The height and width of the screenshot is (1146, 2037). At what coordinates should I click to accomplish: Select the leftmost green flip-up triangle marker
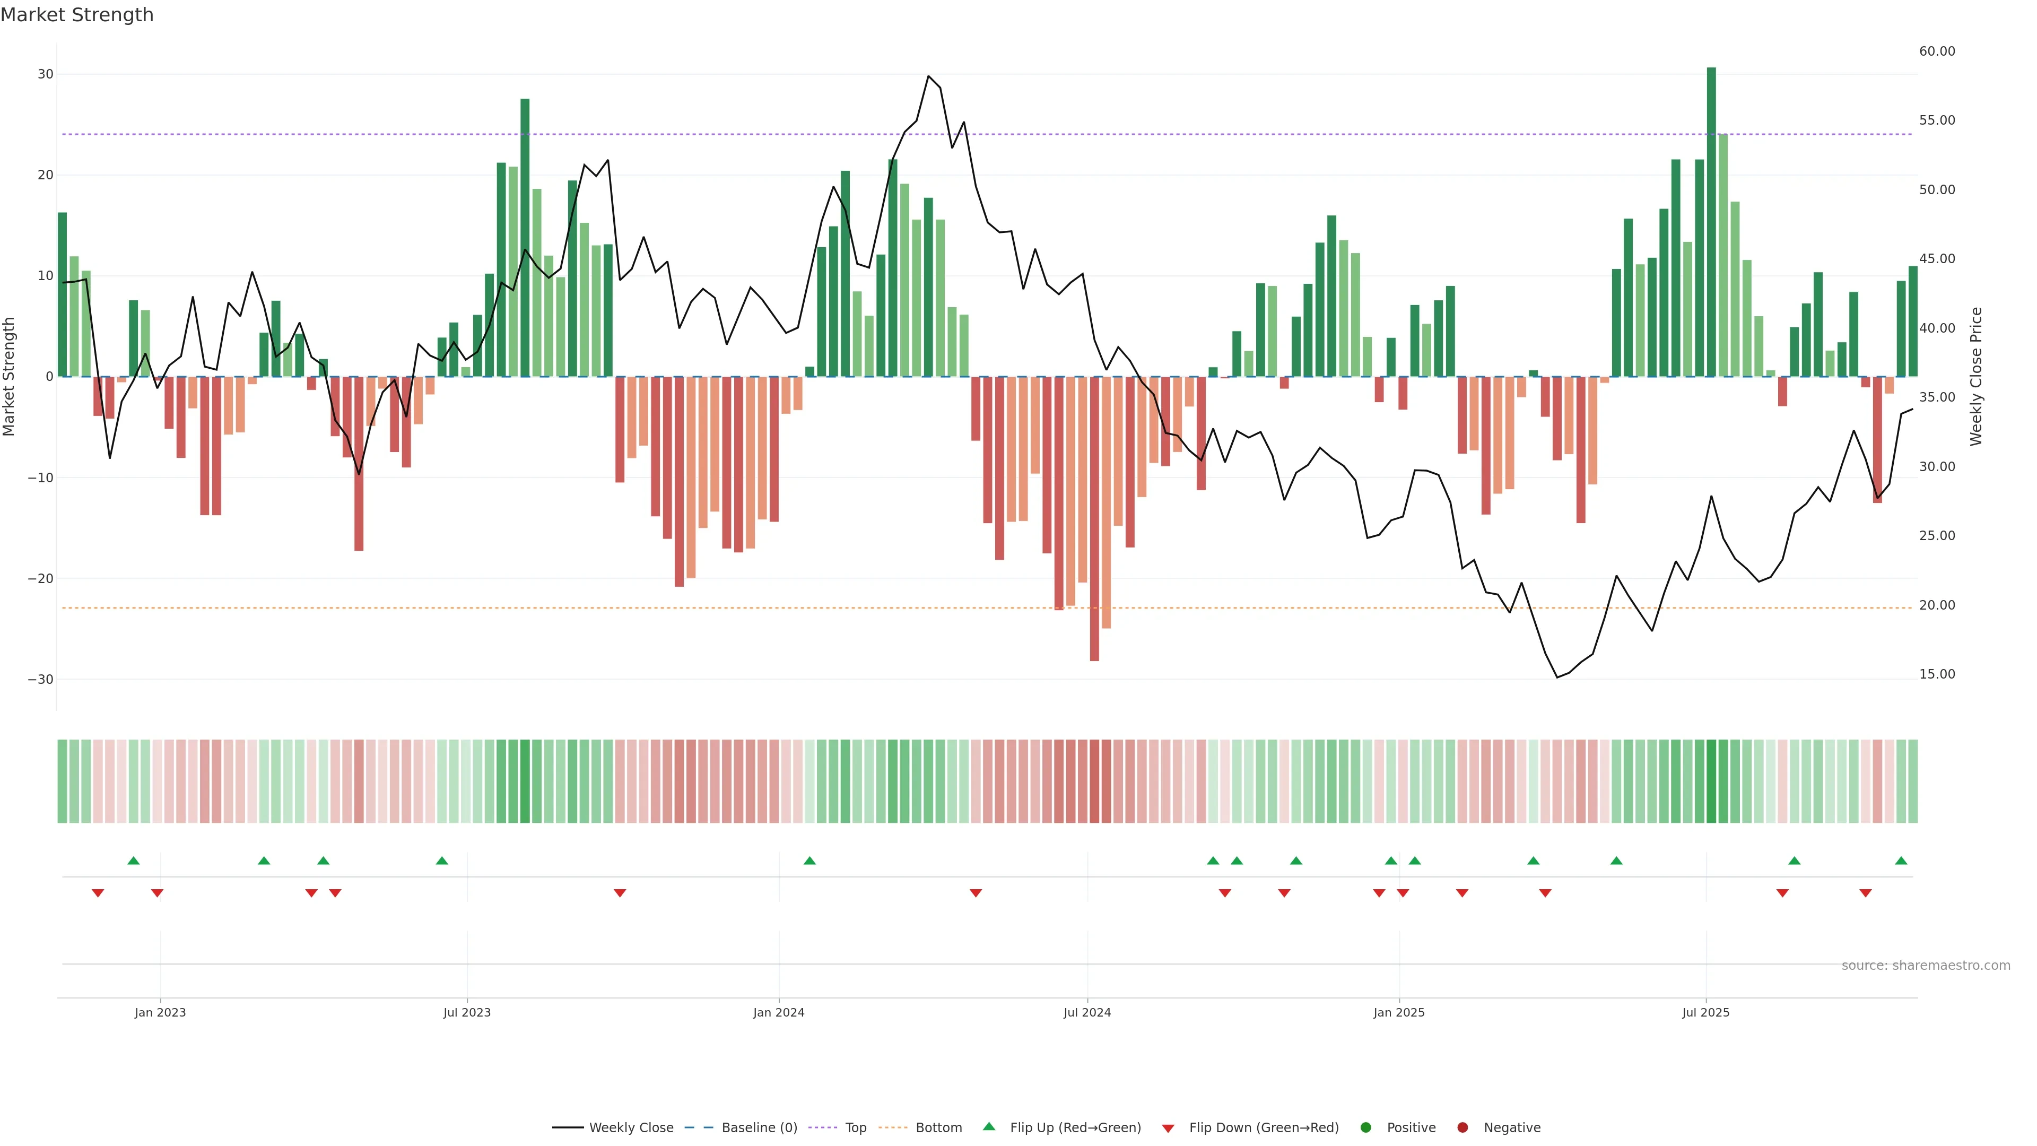click(134, 861)
